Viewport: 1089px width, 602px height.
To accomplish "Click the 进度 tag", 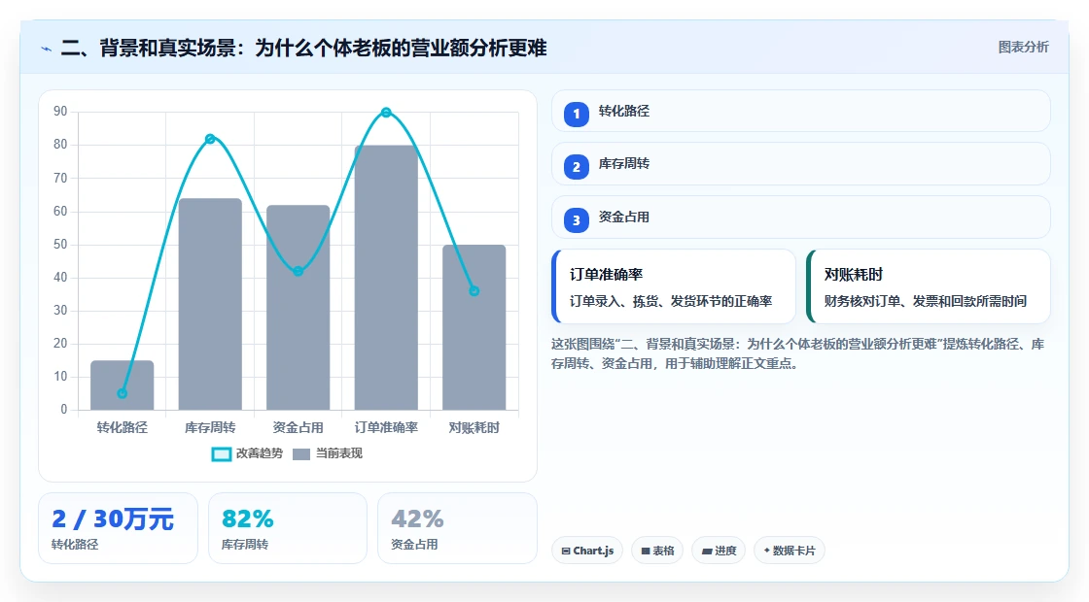I will pos(719,551).
